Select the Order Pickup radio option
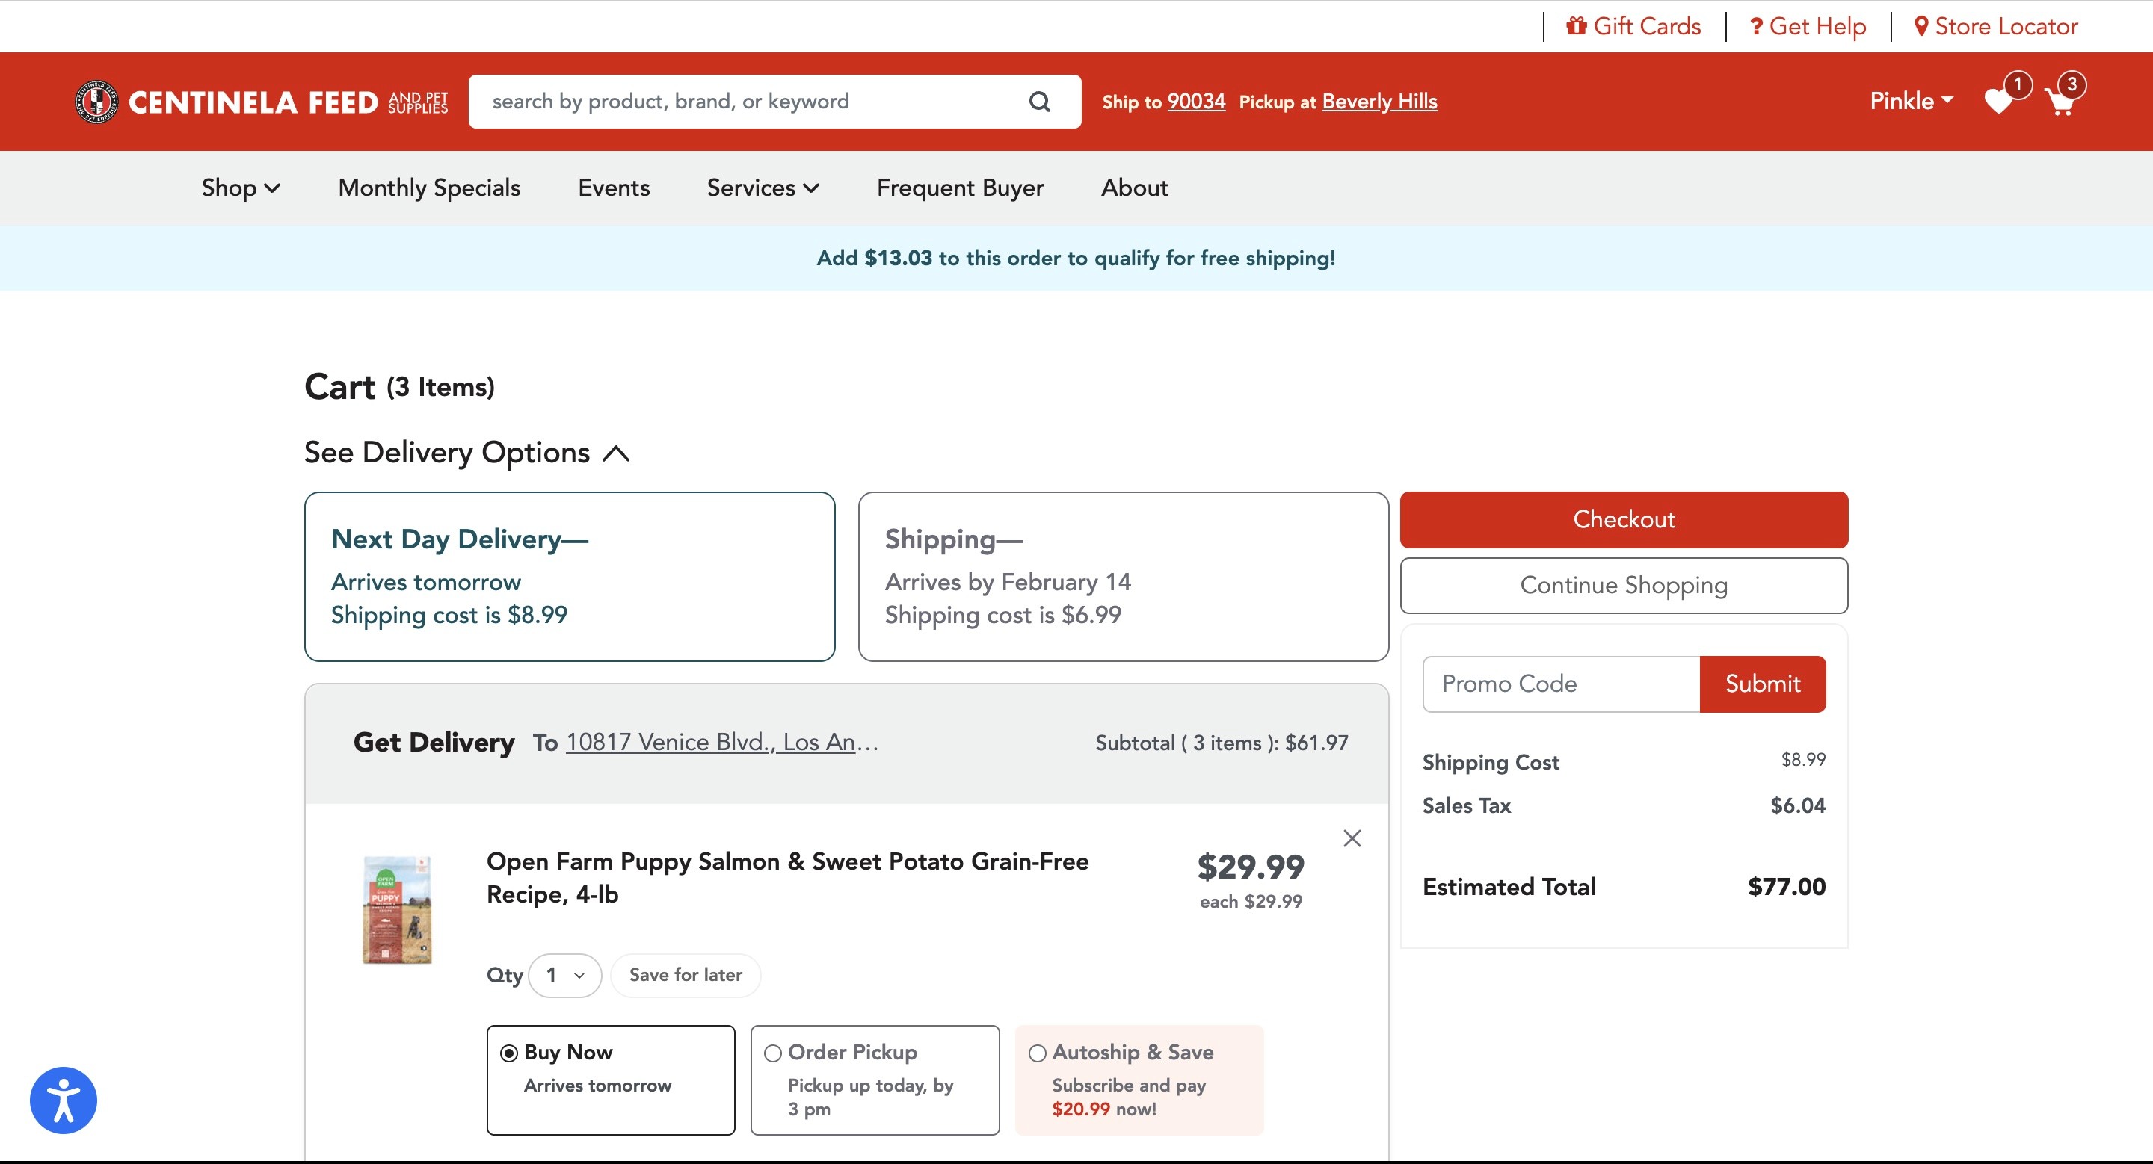This screenshot has height=1164, width=2153. coord(773,1053)
